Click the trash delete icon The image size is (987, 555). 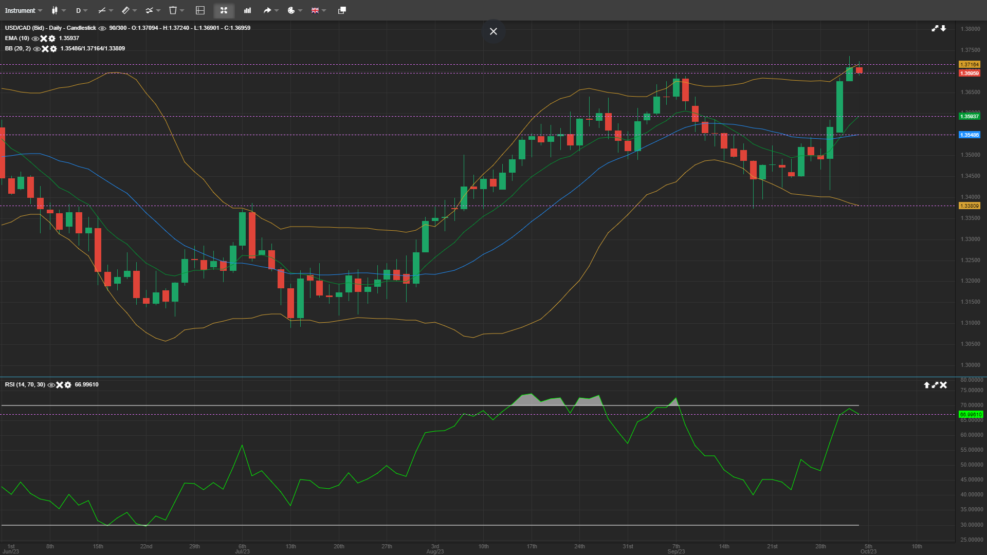(x=173, y=10)
